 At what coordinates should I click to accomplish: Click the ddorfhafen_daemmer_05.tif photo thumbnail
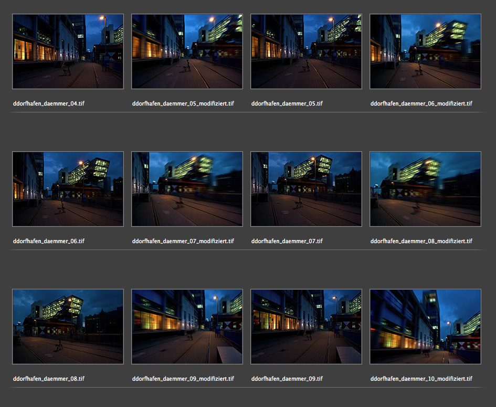tap(306, 51)
